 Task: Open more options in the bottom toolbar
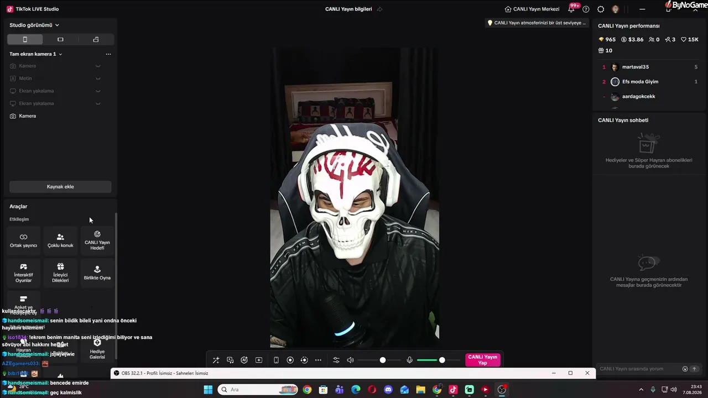point(318,360)
